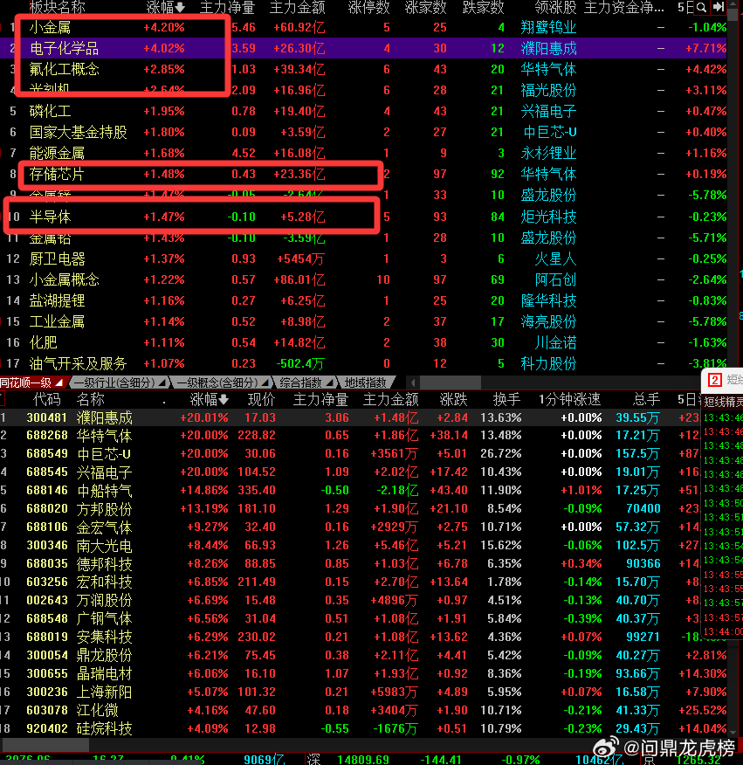Sort lower table by 现价 header
Image resolution: width=743 pixels, height=765 pixels.
261,400
